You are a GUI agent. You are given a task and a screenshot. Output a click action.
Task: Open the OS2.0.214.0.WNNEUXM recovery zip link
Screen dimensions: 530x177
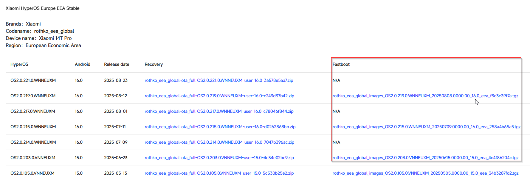[x=219, y=142]
